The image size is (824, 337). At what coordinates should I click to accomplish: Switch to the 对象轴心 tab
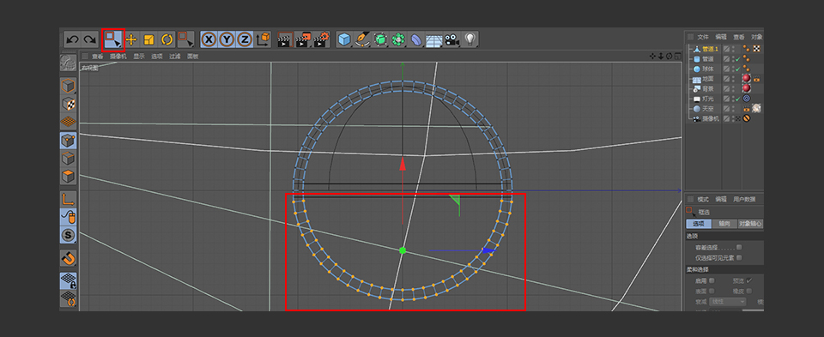coord(750,224)
